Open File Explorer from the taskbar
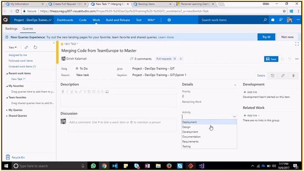Screen dimensions: 304x171 (158, 166)
